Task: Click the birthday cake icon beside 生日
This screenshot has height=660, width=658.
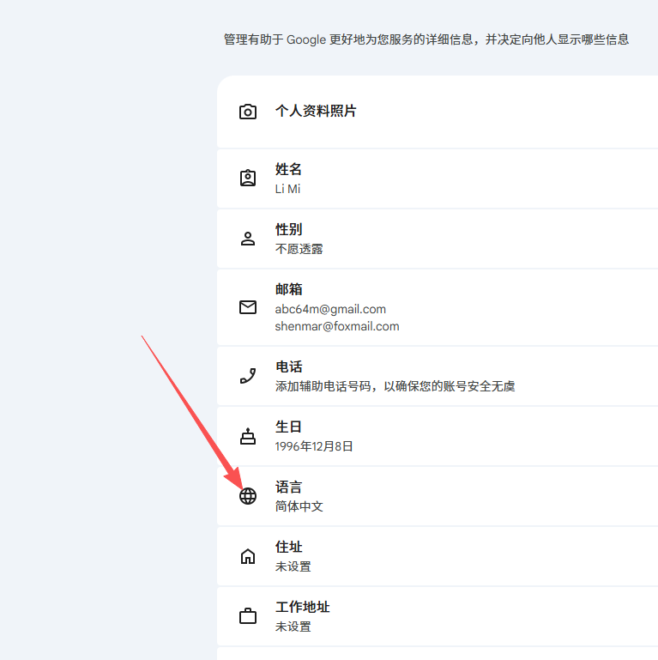Action: (x=248, y=436)
